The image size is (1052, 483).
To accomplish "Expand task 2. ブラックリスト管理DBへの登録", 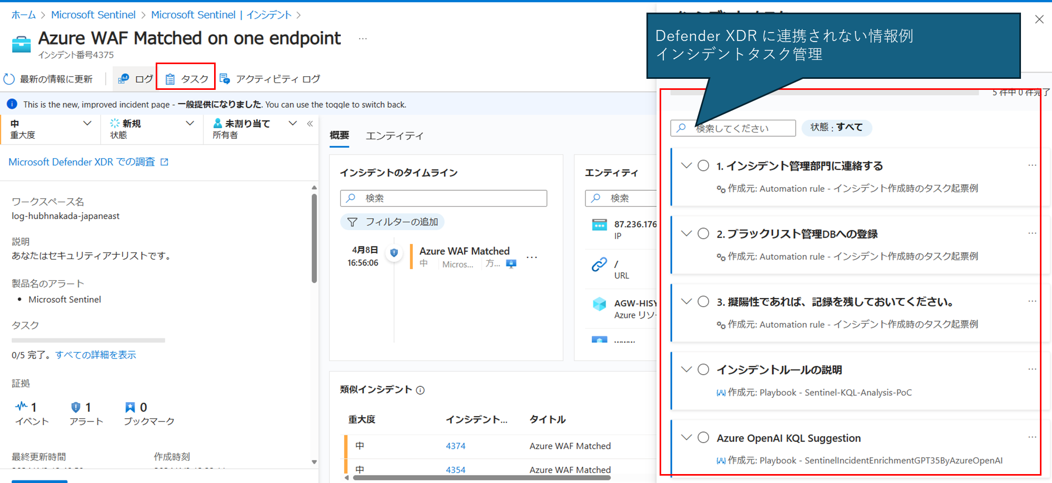I will pos(686,233).
